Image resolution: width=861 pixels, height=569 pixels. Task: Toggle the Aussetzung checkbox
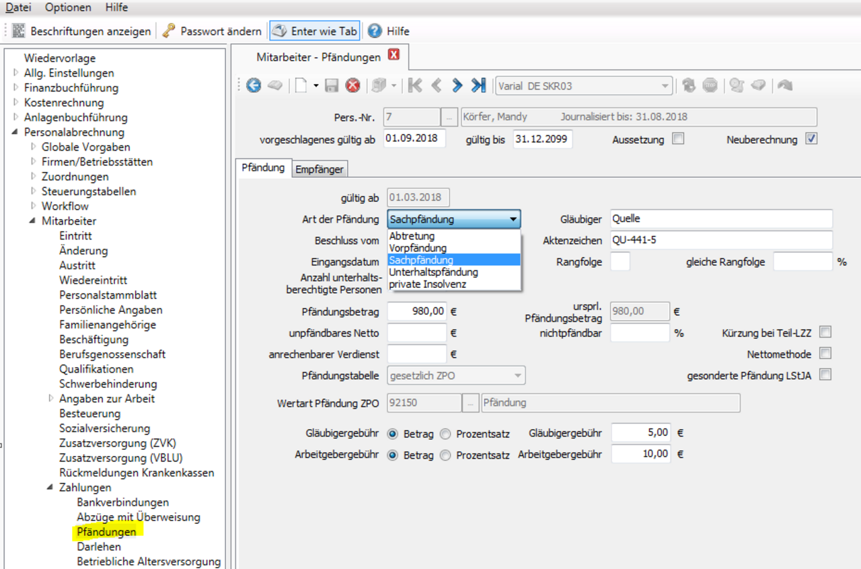pyautogui.click(x=679, y=139)
